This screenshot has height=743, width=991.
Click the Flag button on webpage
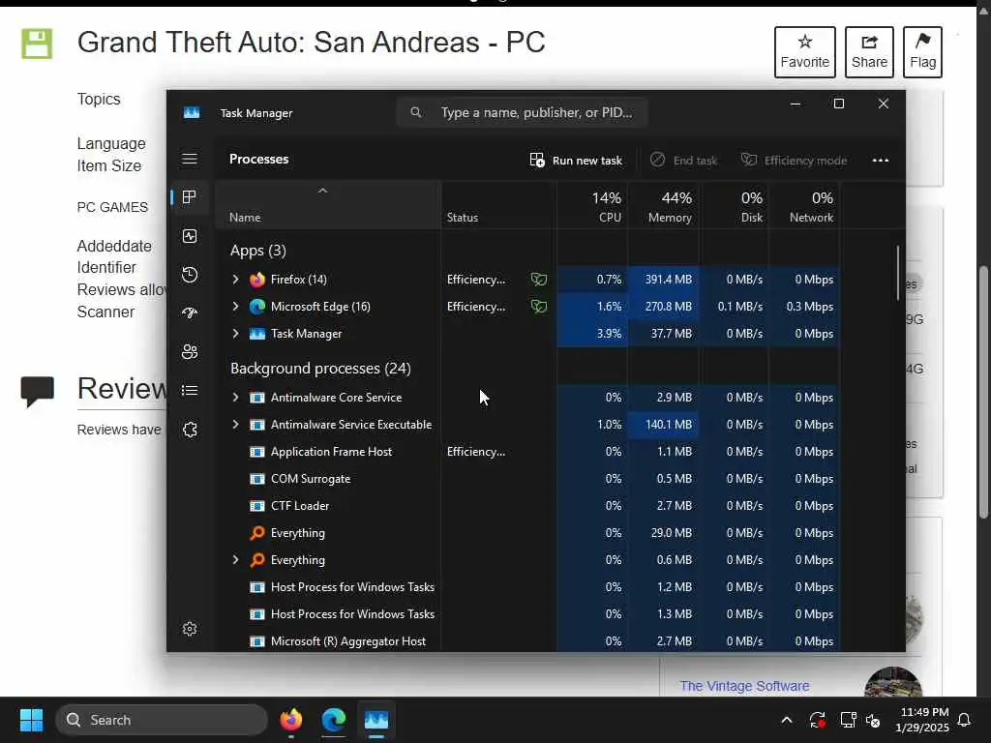click(922, 52)
